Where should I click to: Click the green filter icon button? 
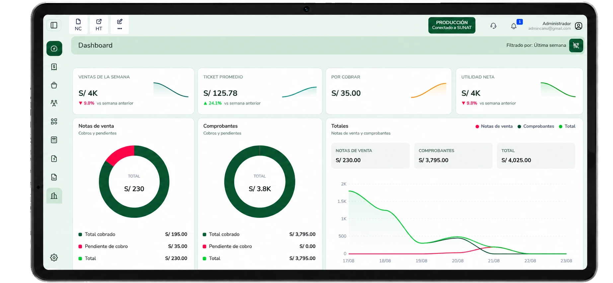pyautogui.click(x=576, y=46)
